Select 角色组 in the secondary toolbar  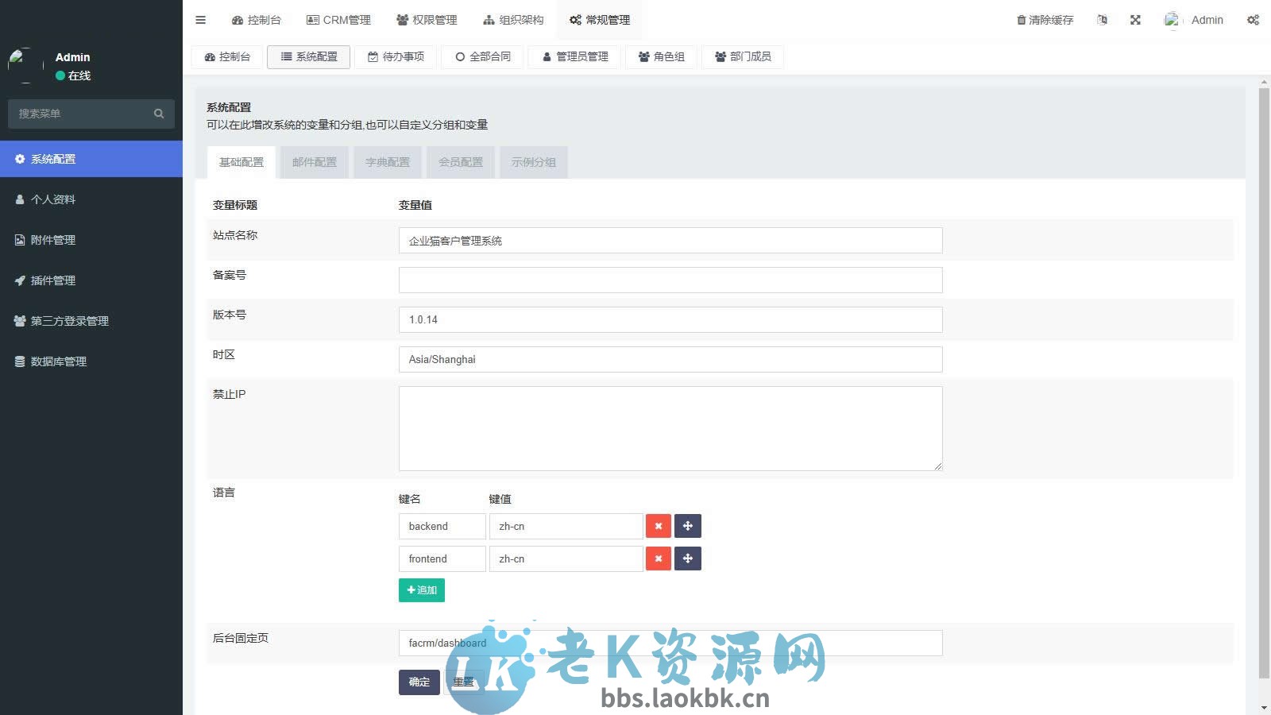coord(661,56)
